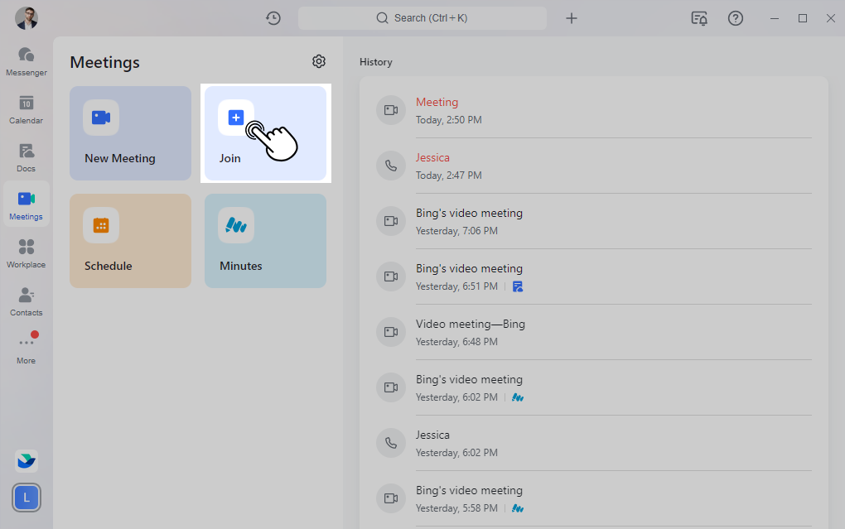Click the plus icon beside search bar

(572, 18)
